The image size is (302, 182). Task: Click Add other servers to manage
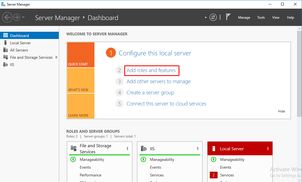[158, 82]
